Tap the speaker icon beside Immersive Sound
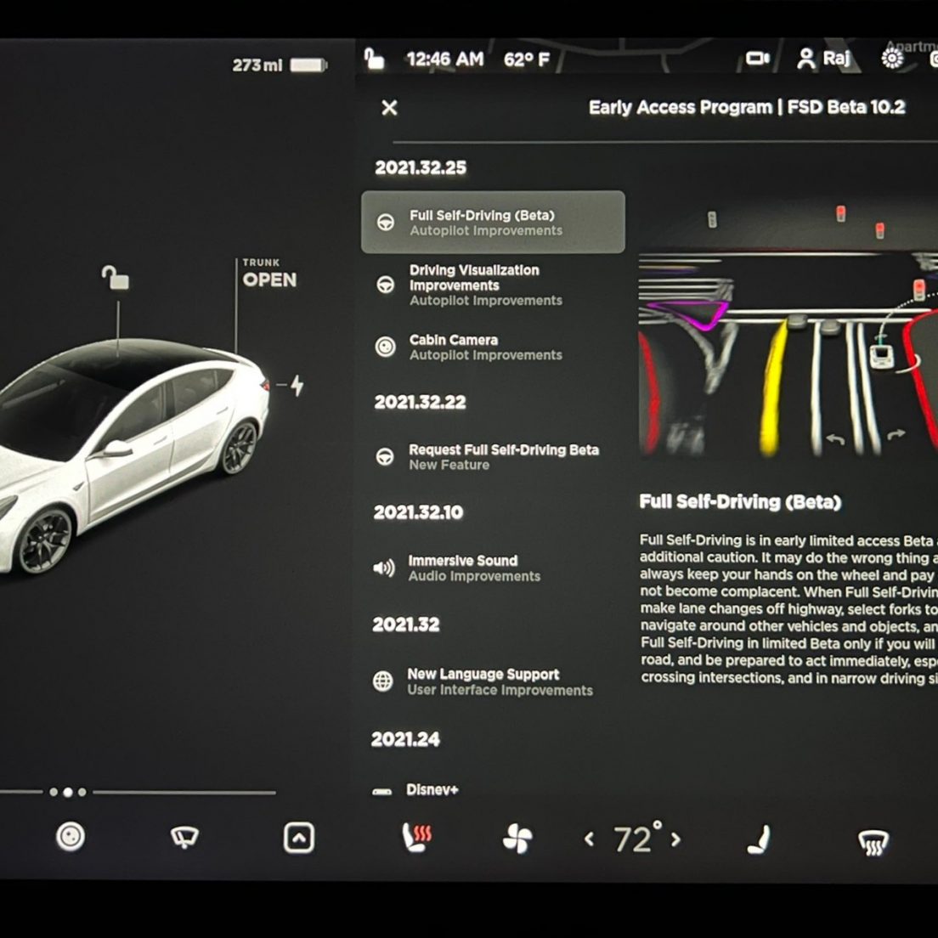 383,568
